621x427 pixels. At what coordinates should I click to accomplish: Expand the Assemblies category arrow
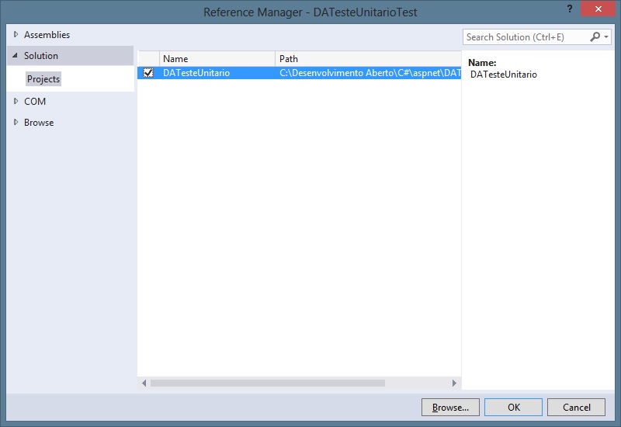[16, 35]
